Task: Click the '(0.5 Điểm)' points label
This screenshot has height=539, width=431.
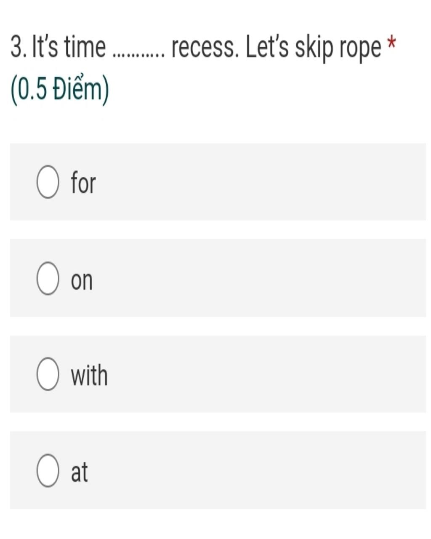Action: point(59,90)
